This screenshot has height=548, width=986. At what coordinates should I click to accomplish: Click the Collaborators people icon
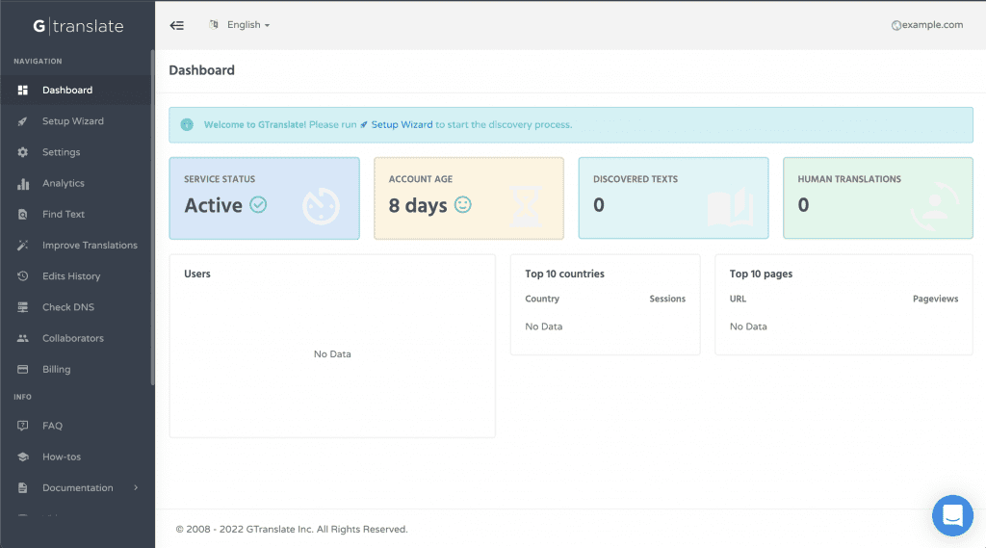[x=23, y=338]
